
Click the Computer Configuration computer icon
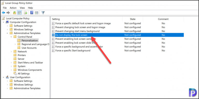[7, 22]
